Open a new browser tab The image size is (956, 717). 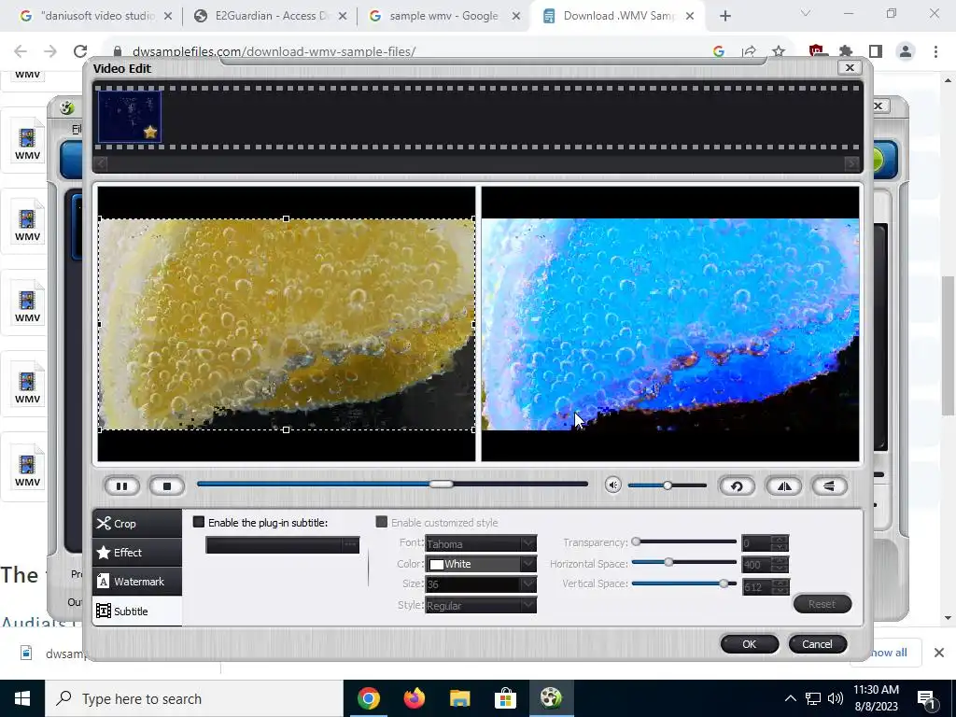pos(724,17)
